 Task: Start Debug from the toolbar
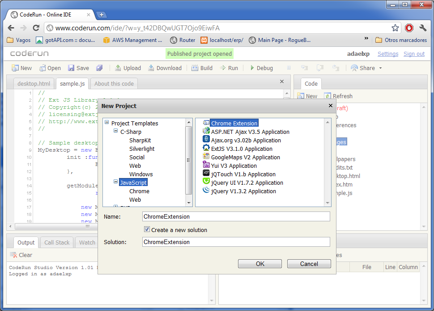coord(261,68)
